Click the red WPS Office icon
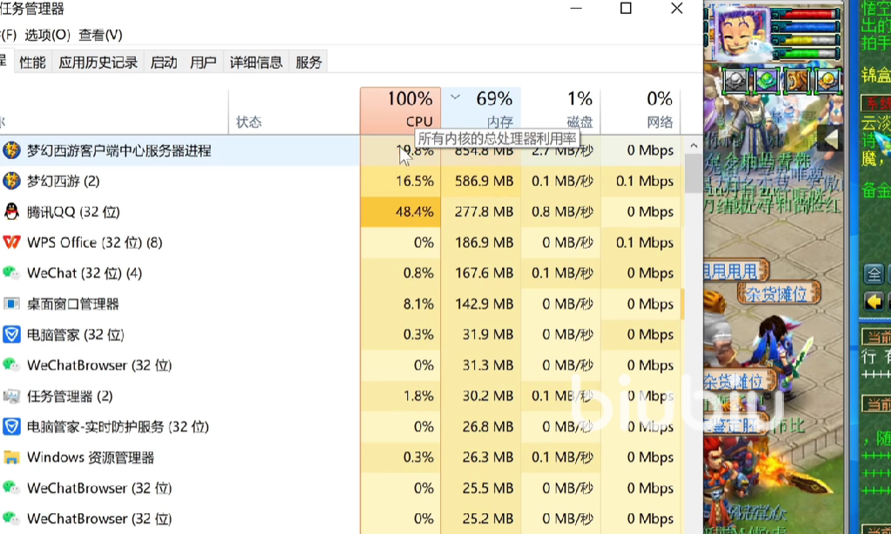 (x=11, y=242)
